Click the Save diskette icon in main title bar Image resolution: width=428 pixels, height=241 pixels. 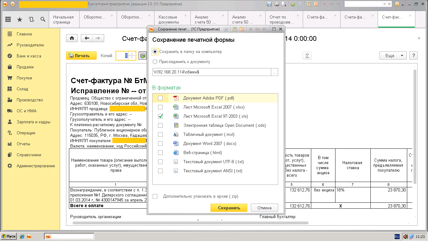pyautogui.click(x=269, y=4)
